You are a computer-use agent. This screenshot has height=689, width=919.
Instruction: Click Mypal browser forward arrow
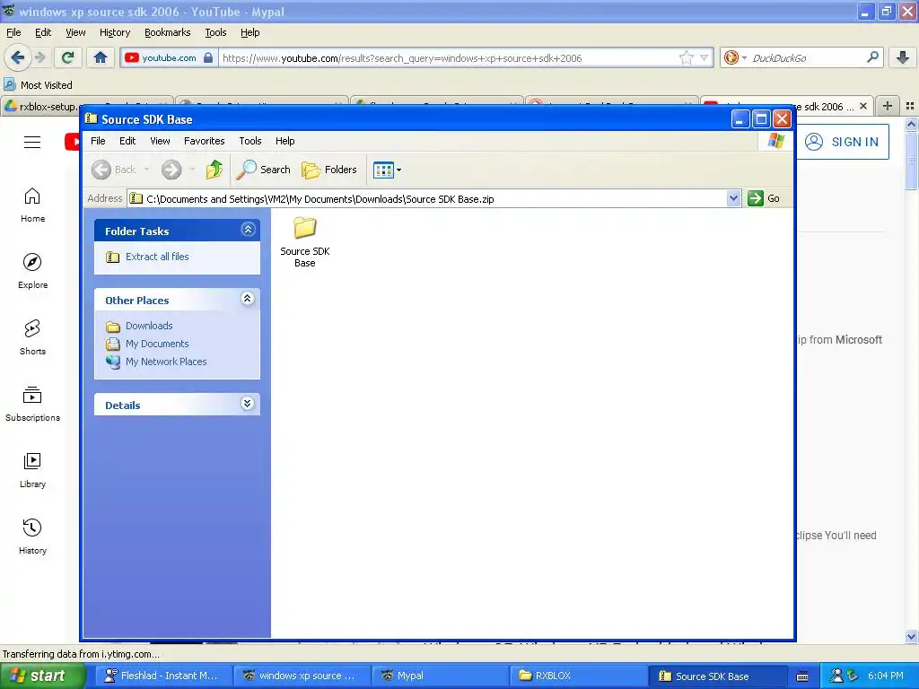[39, 57]
